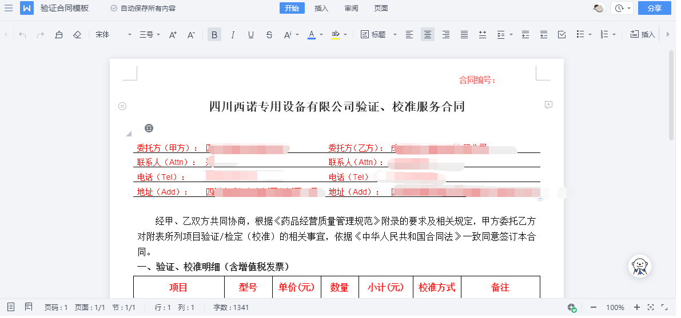The width and height of the screenshot is (681, 318).
Task: Expand the superscript options arrow
Action: pyautogui.click(x=297, y=35)
